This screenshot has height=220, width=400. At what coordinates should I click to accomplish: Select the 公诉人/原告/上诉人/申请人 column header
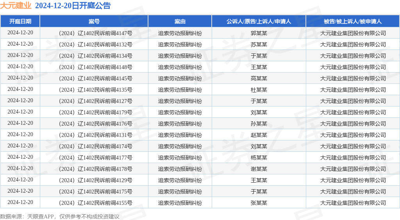point(259,21)
